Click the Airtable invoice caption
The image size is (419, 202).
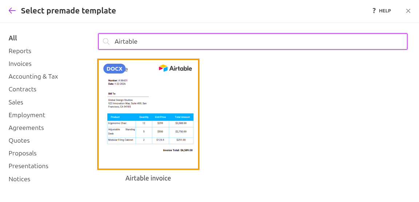pos(148,178)
